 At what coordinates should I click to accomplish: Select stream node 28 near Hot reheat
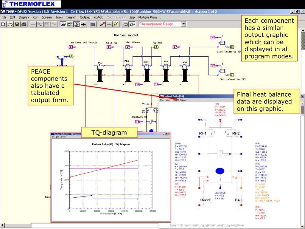tap(213, 66)
